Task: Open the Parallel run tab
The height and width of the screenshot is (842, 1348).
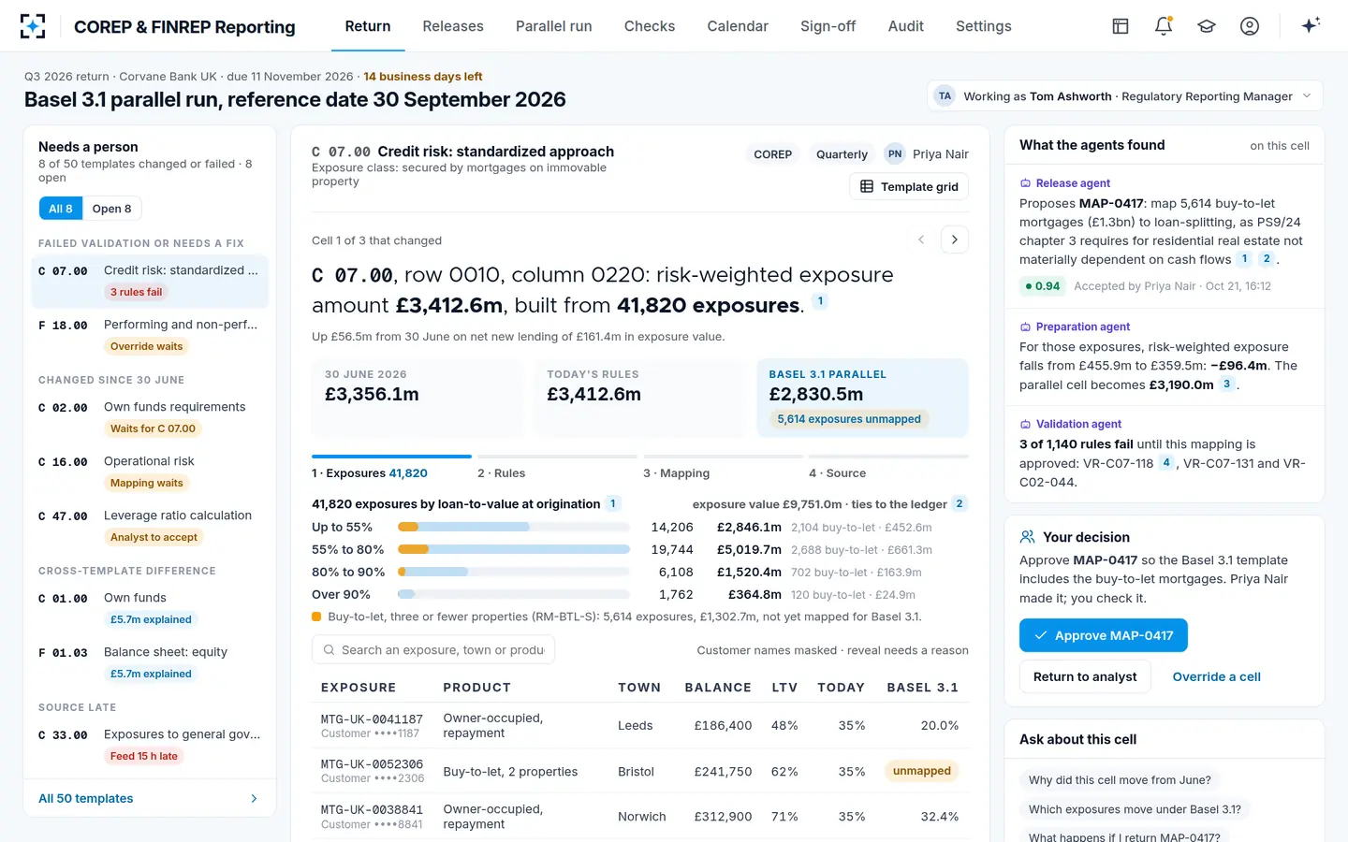Action: pos(554,26)
